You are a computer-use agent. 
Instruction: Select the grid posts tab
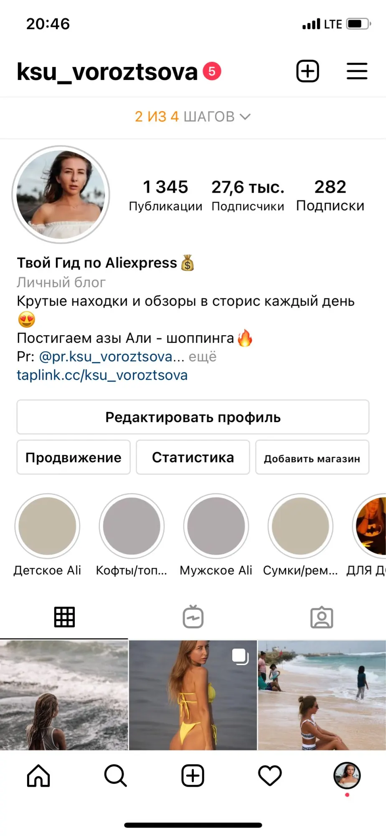tap(64, 617)
